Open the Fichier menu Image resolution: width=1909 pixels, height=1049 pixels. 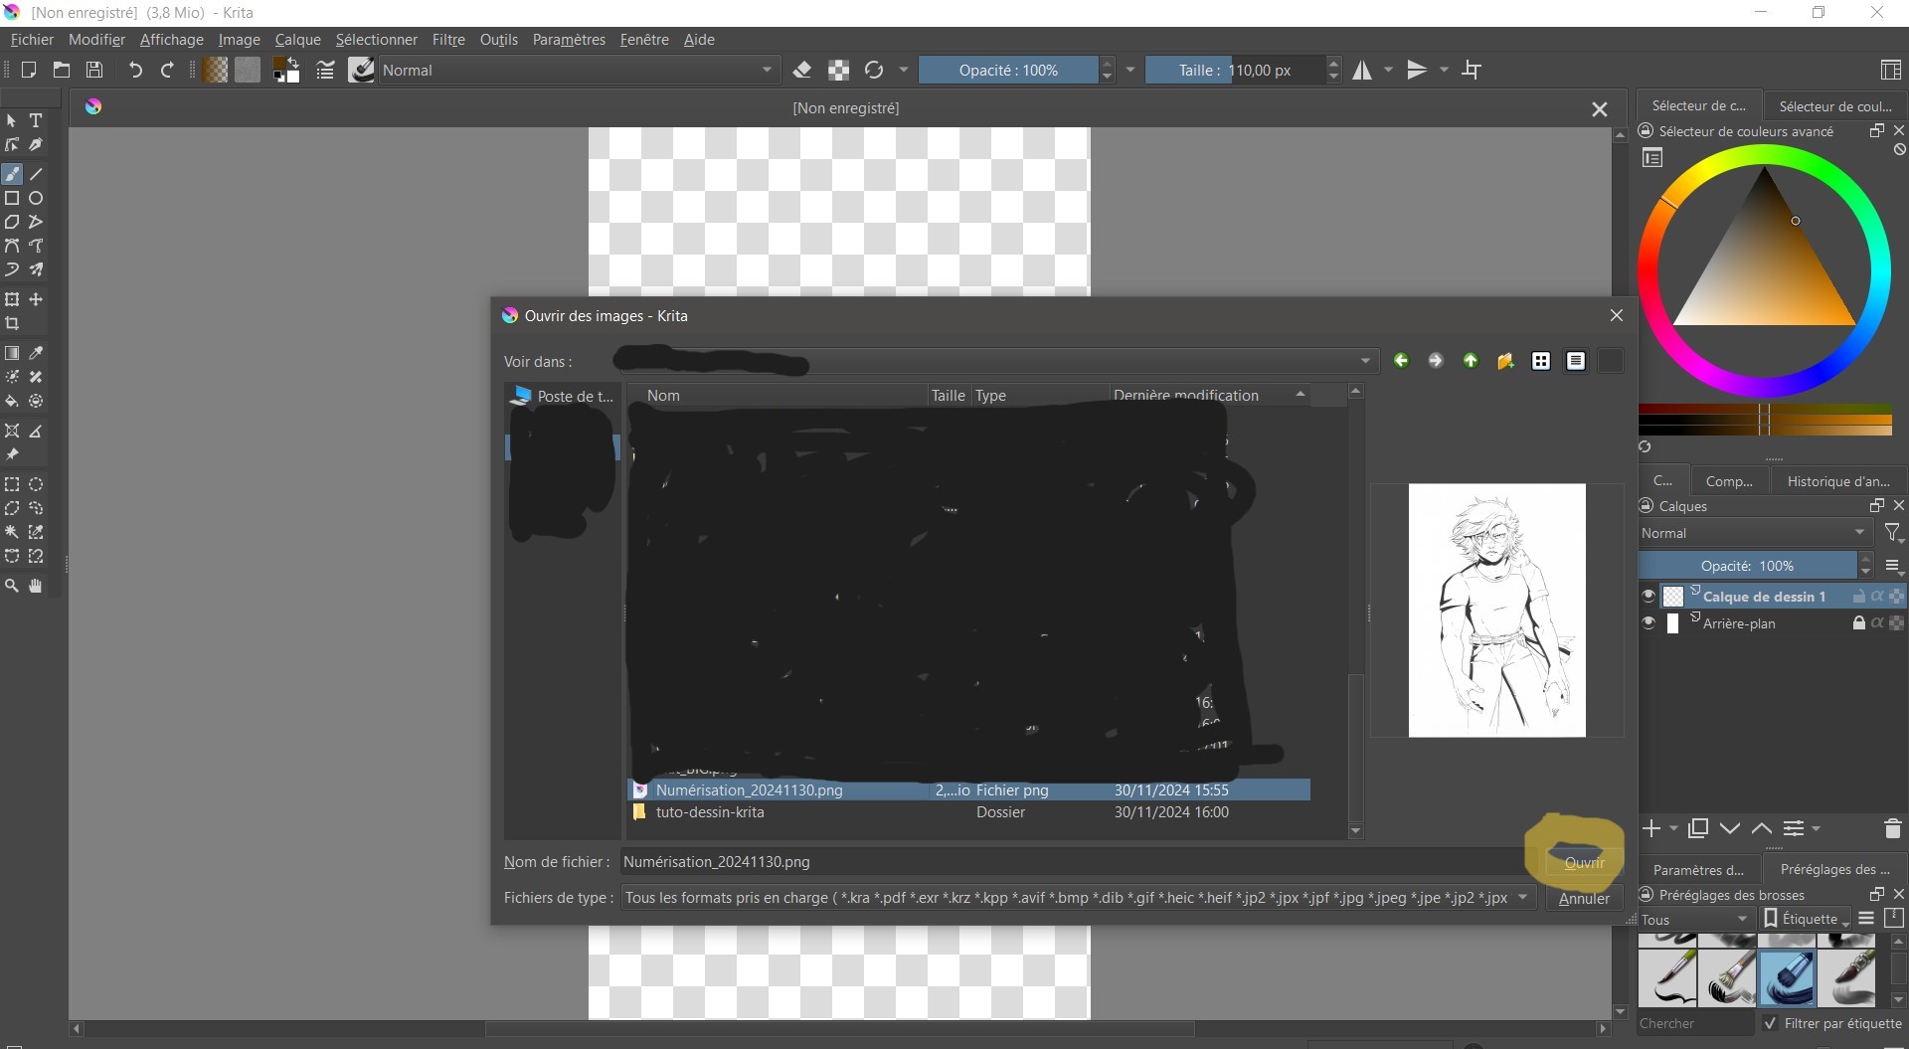32,40
